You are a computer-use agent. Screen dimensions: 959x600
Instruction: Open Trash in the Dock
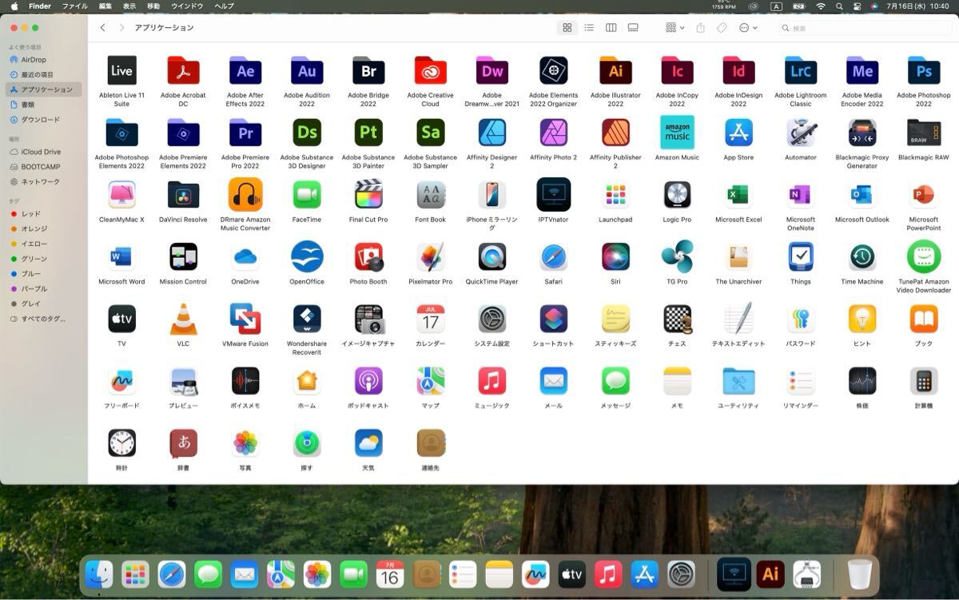[860, 574]
